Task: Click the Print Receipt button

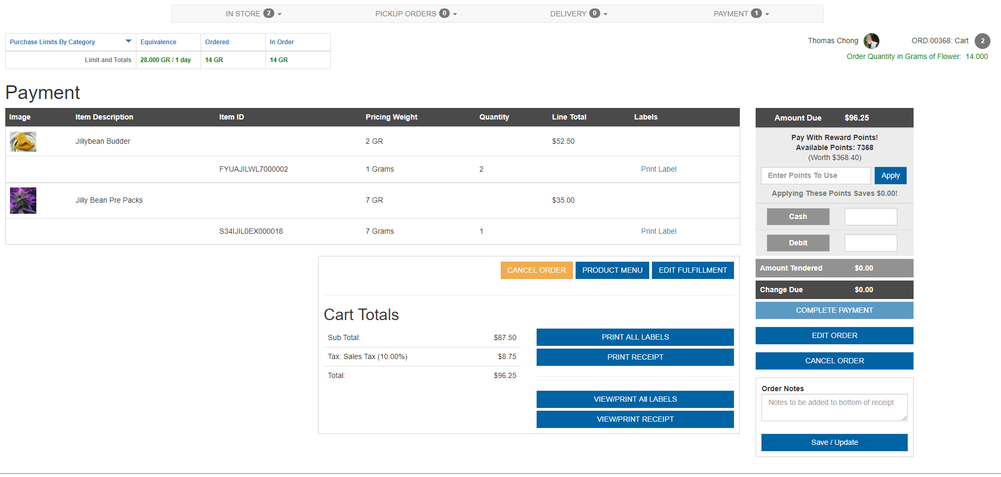Action: [x=635, y=357]
